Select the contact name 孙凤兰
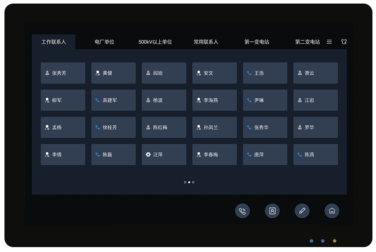Image resolution: width=376 pixels, height=252 pixels. (211, 128)
